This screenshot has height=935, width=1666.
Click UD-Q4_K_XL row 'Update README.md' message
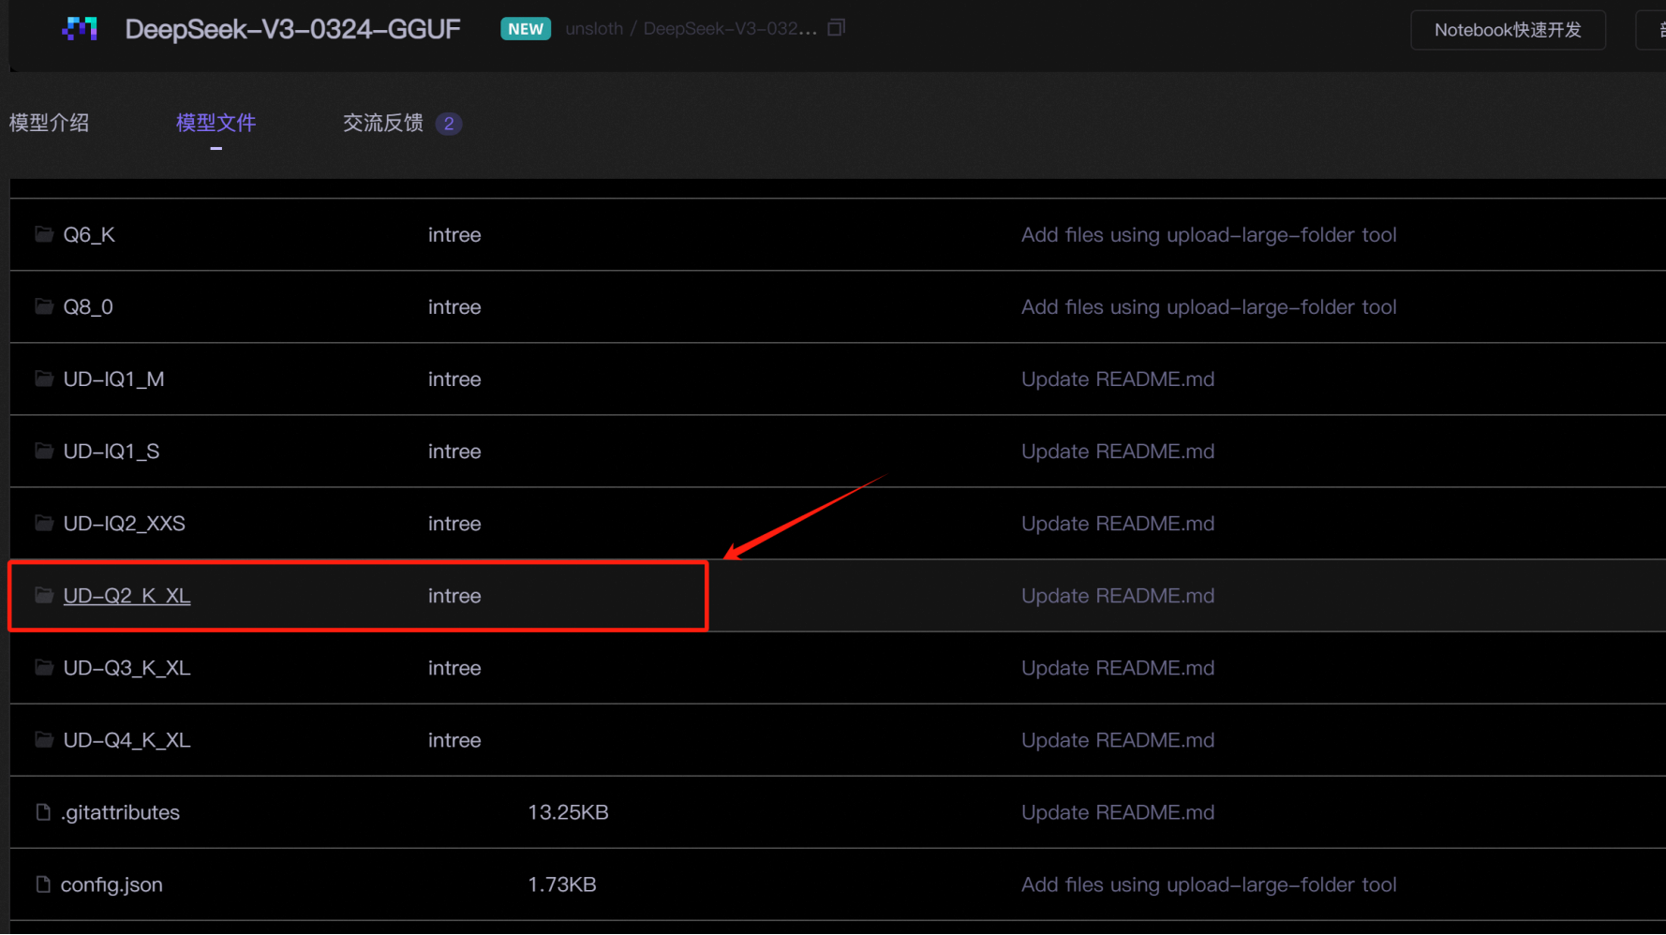[x=1118, y=739]
